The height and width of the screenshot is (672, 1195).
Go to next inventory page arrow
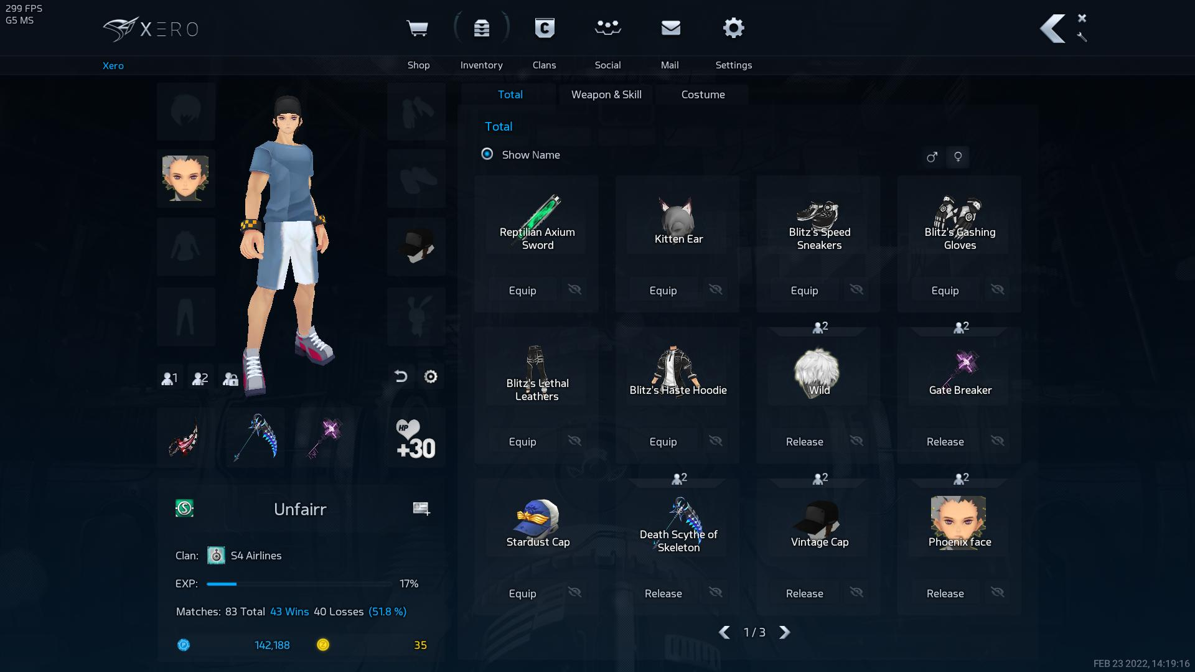tap(784, 632)
